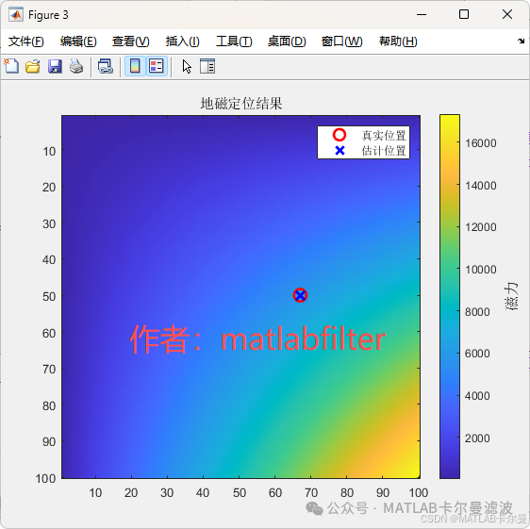Click the colorbar beside the heatmap
Screen dimensions: 530x529
pyautogui.click(x=450, y=296)
